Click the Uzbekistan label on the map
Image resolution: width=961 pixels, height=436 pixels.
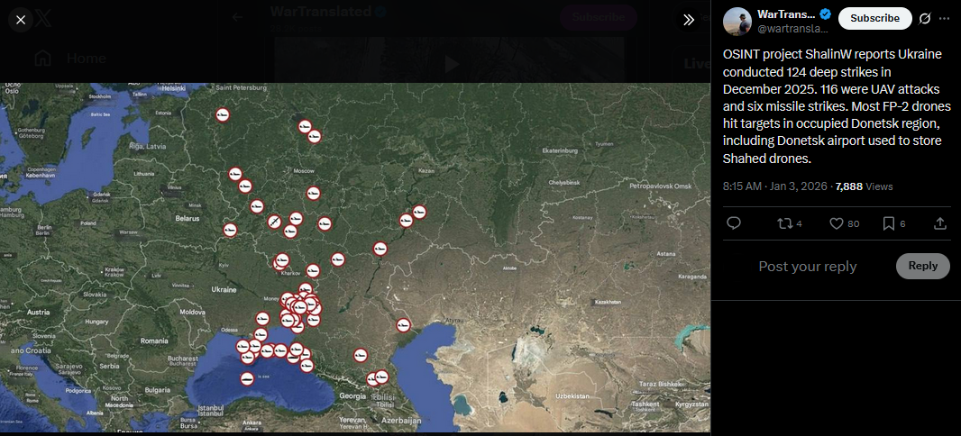point(571,396)
